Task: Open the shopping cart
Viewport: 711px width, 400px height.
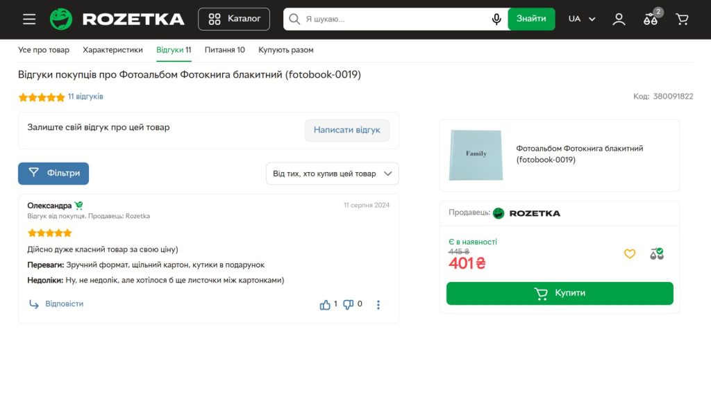Action: click(x=681, y=19)
